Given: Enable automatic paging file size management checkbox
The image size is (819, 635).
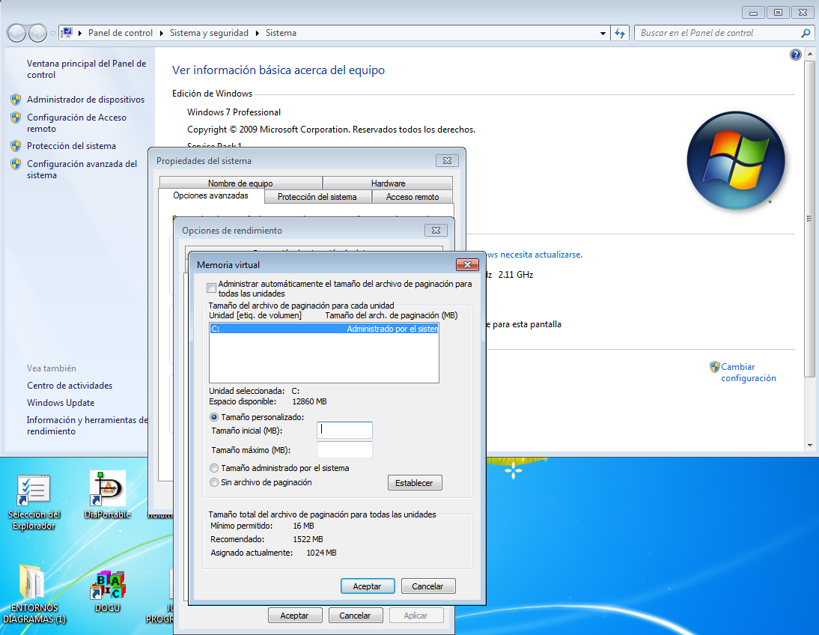Looking at the screenshot, I should pyautogui.click(x=212, y=288).
